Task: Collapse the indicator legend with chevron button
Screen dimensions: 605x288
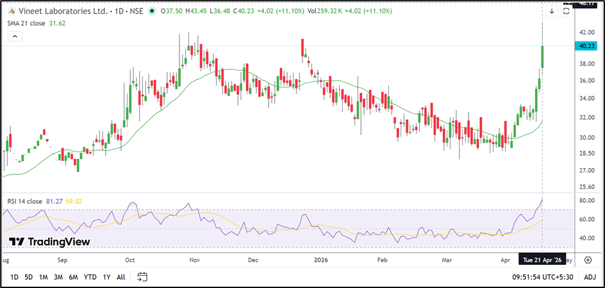Action: [13, 37]
